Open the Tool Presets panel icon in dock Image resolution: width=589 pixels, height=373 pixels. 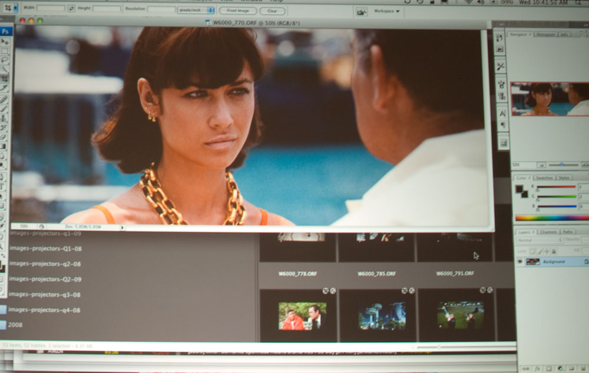pos(500,66)
